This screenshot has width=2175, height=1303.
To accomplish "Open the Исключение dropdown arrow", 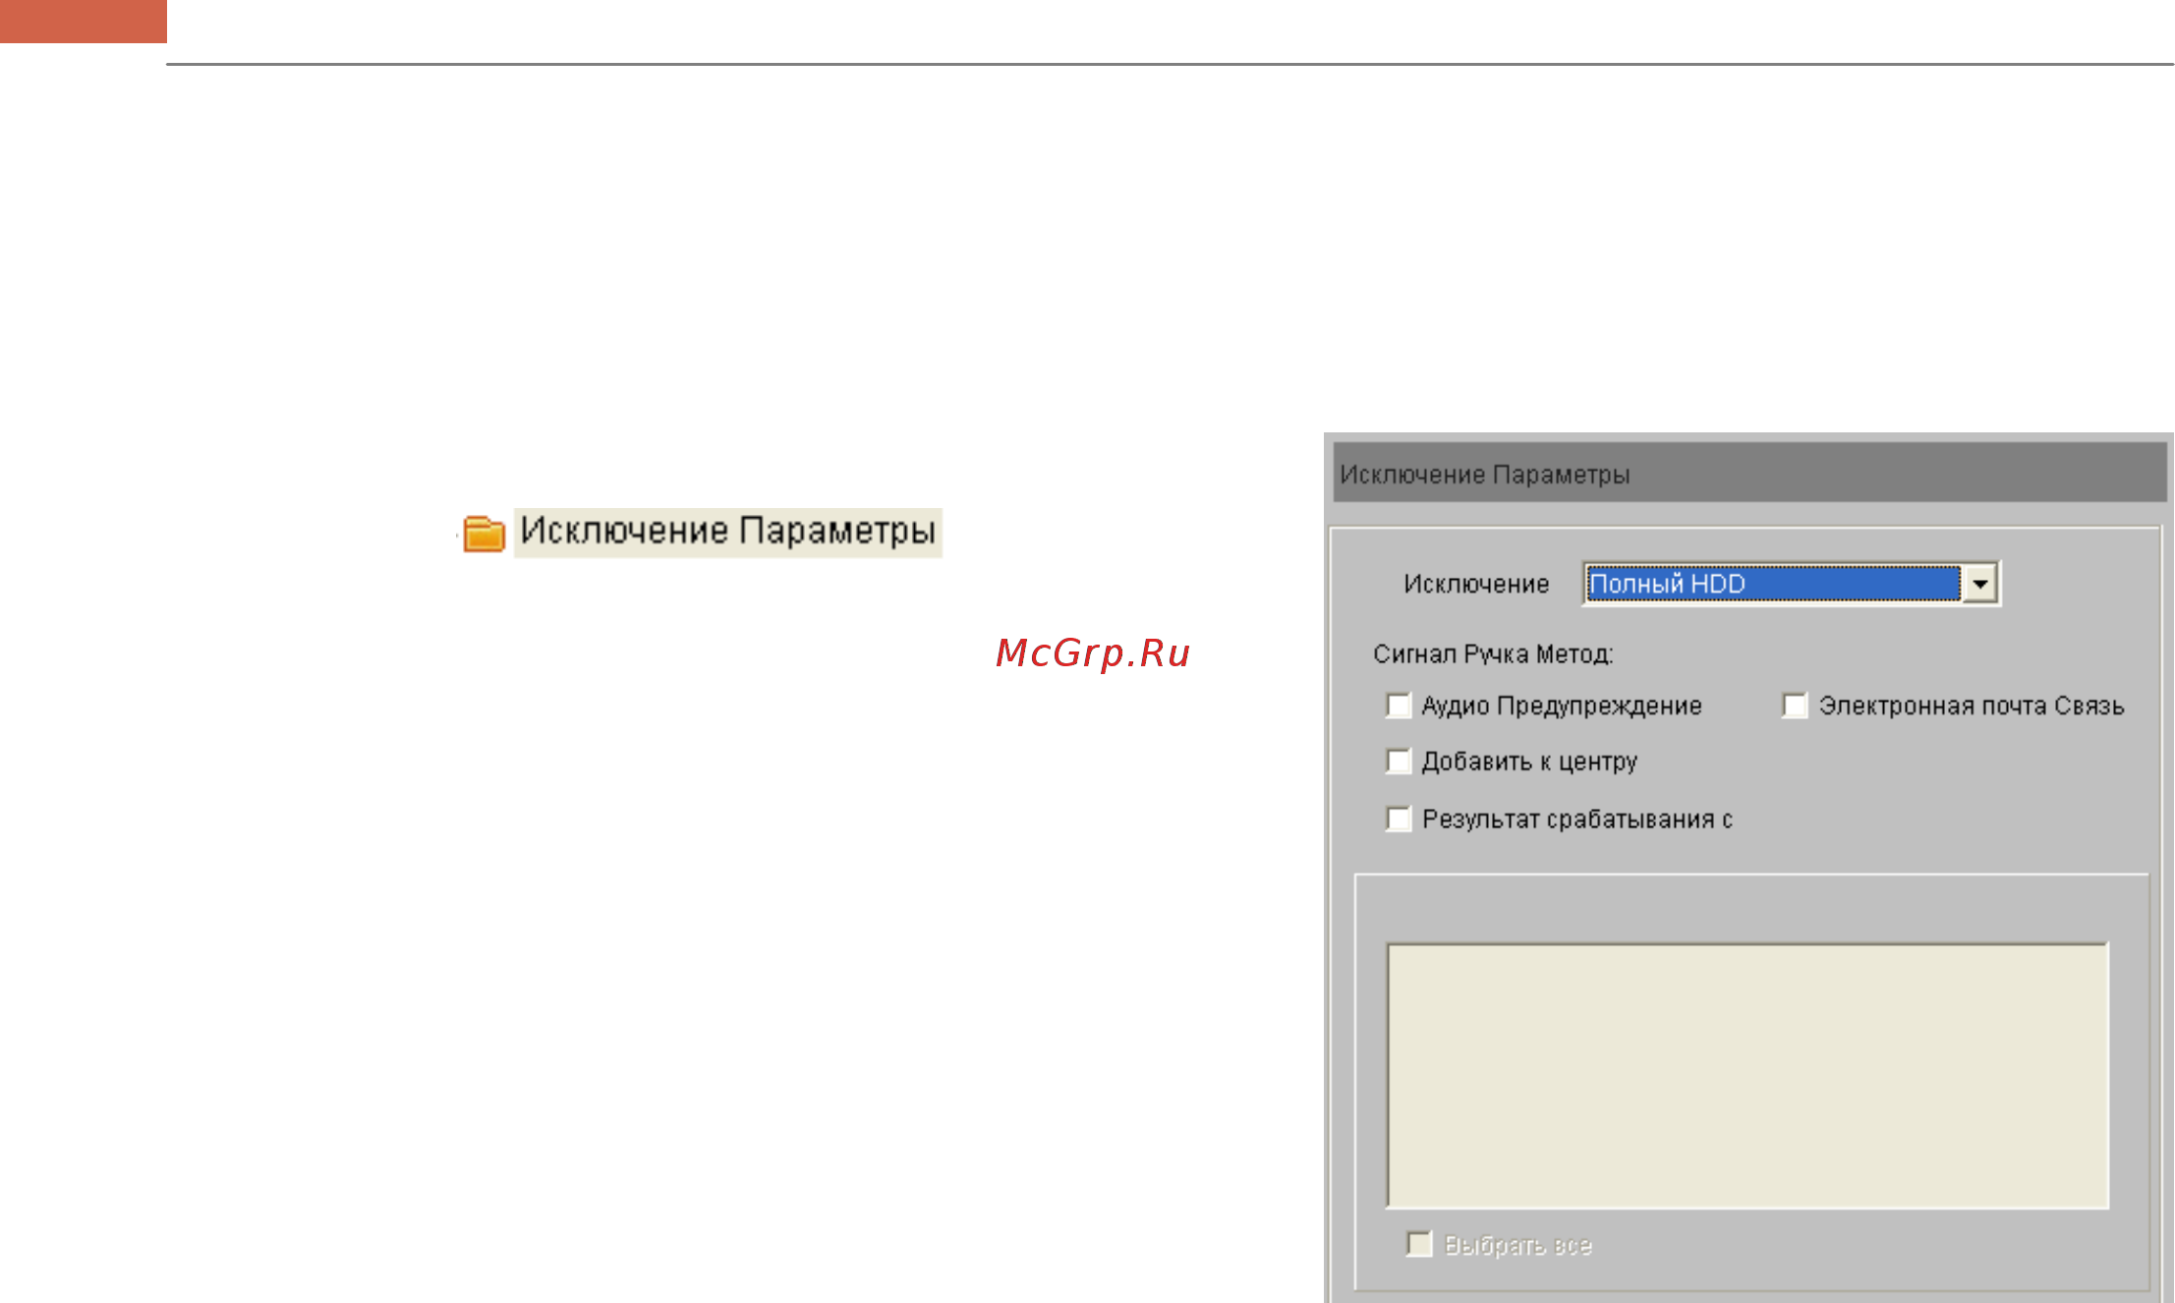I will click(x=1979, y=584).
